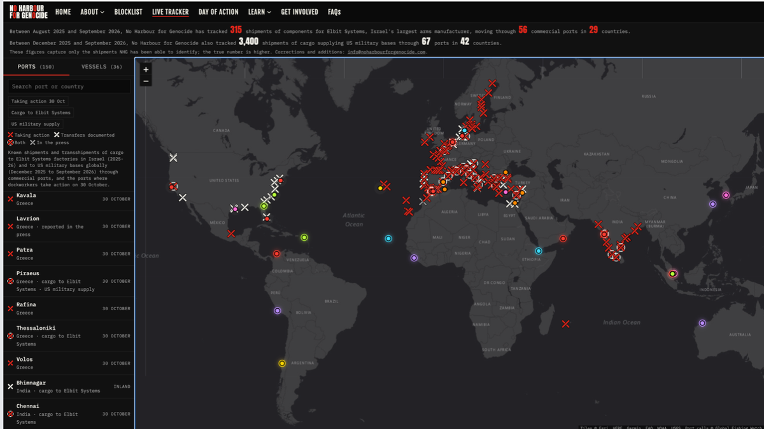Click the pink marker on the Texas coast
The height and width of the screenshot is (429, 764).
pos(235,208)
